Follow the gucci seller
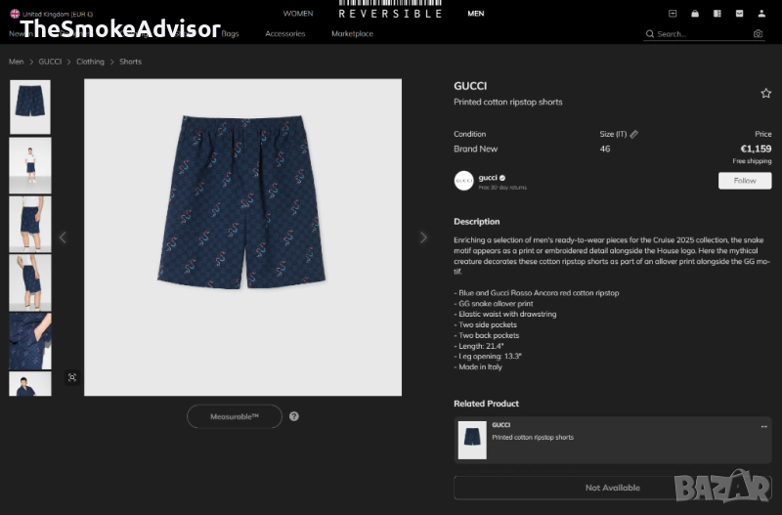Screen dimensions: 782x515 (x=745, y=181)
